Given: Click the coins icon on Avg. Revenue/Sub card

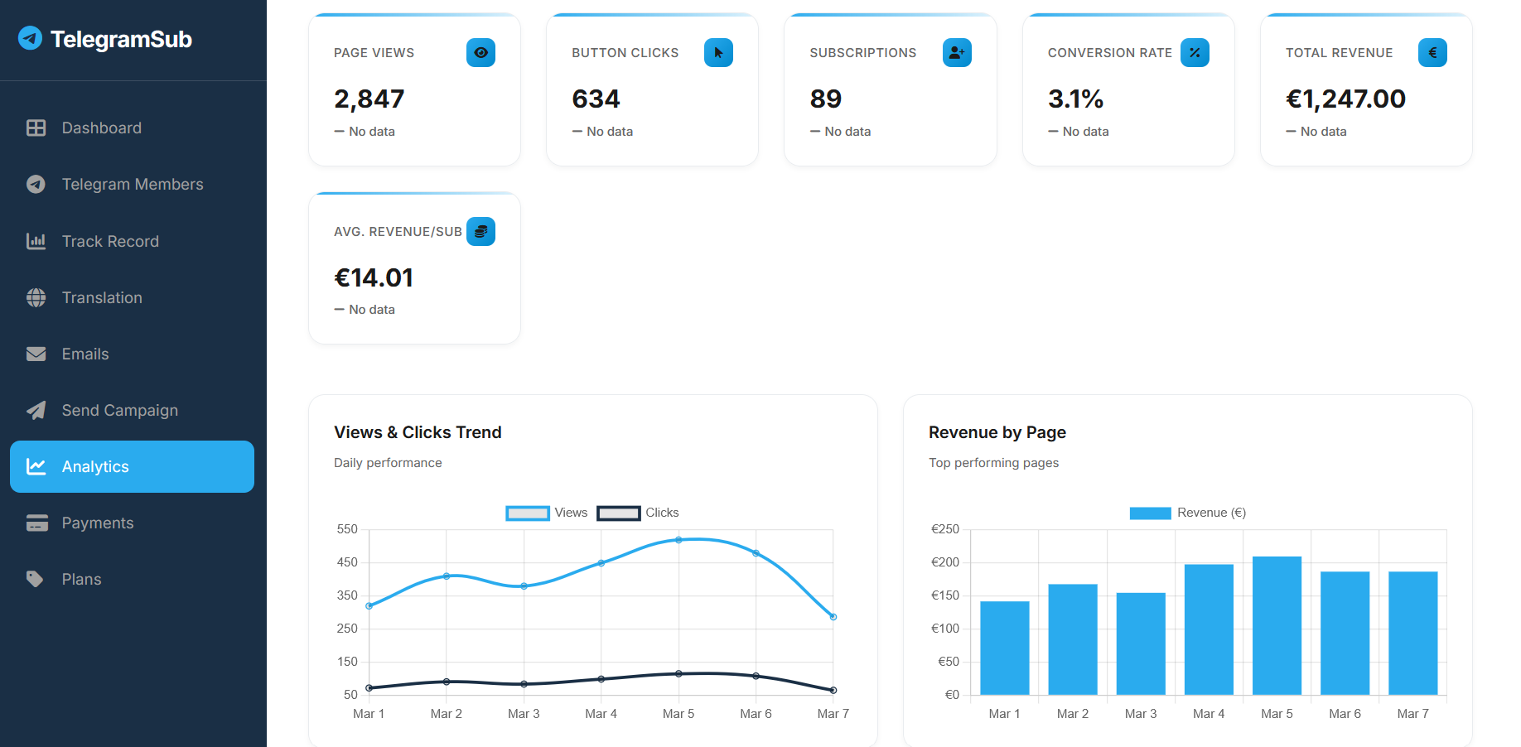Looking at the screenshot, I should pos(480,232).
